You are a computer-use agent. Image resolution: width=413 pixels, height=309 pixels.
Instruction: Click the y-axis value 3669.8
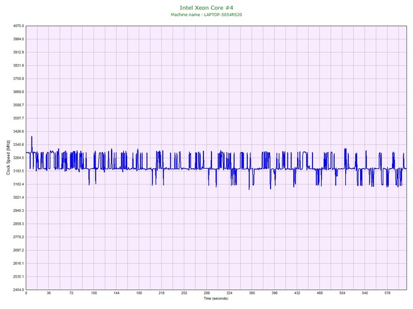click(18, 92)
